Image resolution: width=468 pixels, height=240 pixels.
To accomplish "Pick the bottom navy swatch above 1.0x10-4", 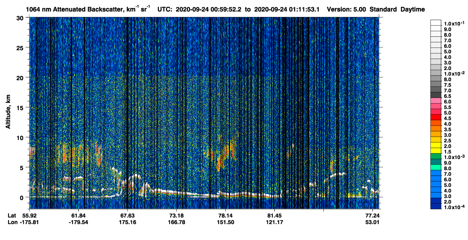I will tap(436, 206).
